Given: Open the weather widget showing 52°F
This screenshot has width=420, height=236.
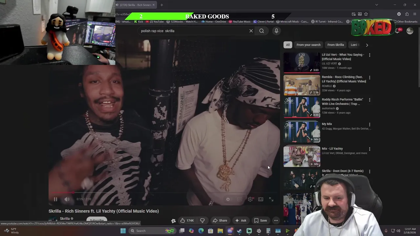Looking at the screenshot, I should [x=11, y=231].
